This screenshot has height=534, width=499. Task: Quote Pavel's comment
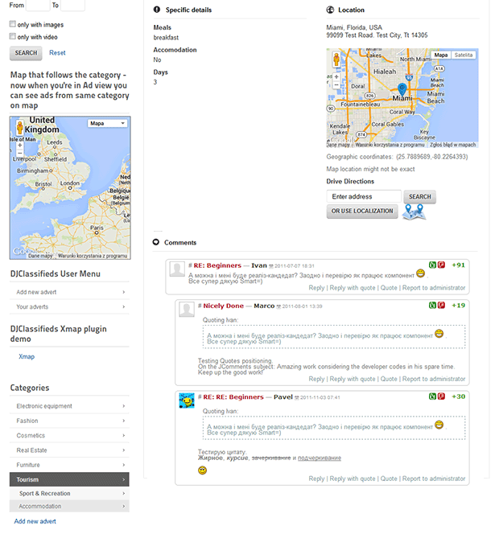point(389,479)
